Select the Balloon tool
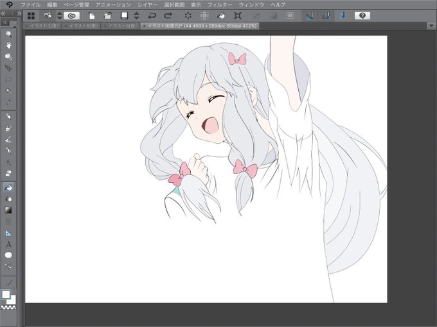The image size is (437, 327). (8, 256)
